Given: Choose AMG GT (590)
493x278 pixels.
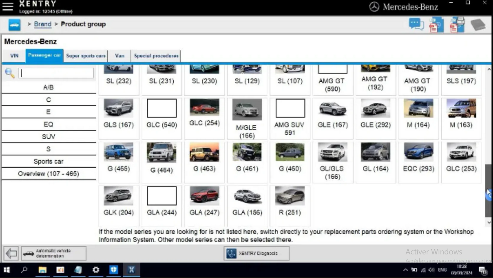Looking at the screenshot, I should [x=333, y=79].
